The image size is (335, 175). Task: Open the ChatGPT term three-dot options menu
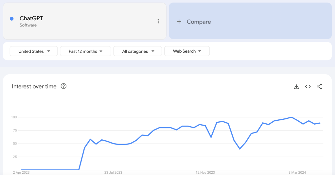coord(158,21)
